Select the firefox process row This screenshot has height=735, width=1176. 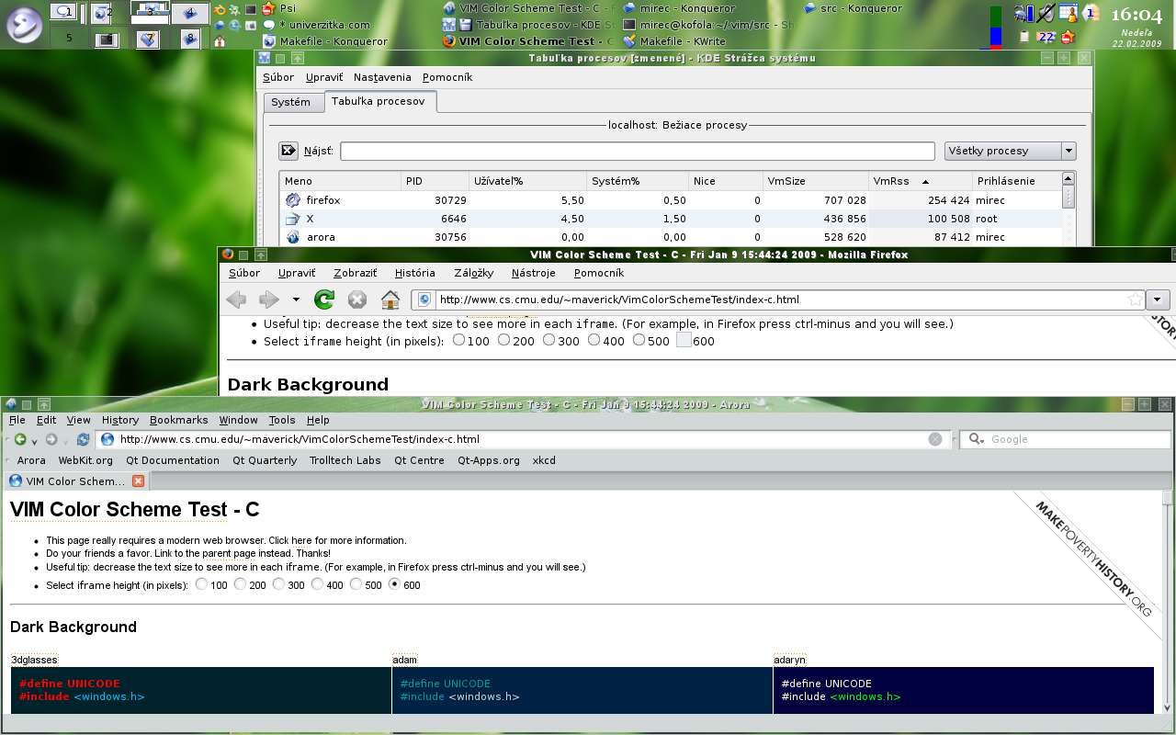tap(671, 200)
